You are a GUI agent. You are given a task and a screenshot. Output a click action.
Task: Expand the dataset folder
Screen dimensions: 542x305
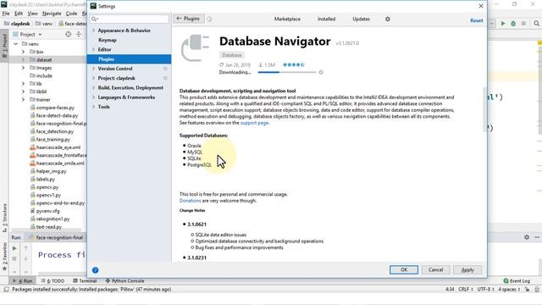pos(23,59)
